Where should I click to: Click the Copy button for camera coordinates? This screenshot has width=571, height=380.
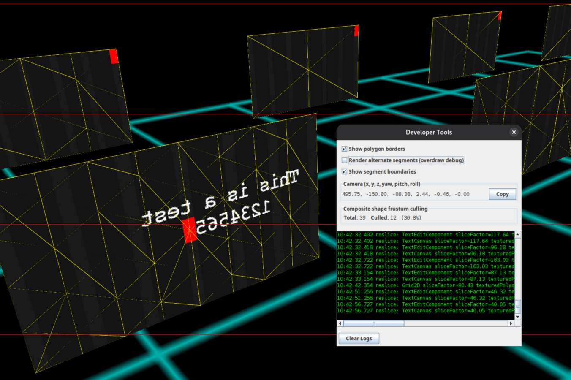point(502,194)
